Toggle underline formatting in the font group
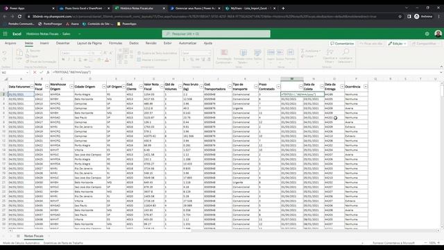 [74, 60]
